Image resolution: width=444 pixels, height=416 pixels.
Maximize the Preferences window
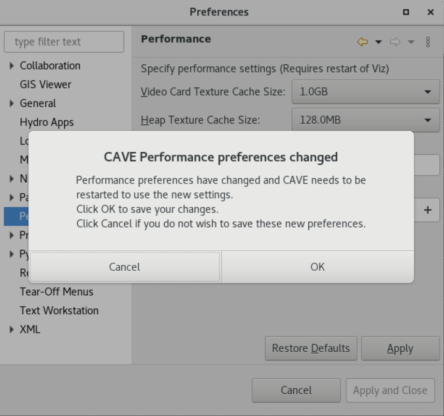(x=406, y=12)
